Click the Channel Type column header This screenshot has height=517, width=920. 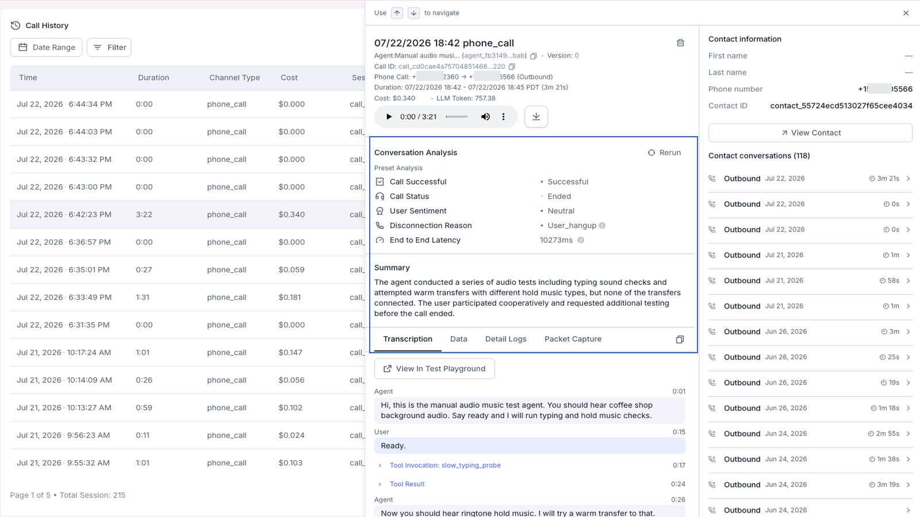click(235, 78)
